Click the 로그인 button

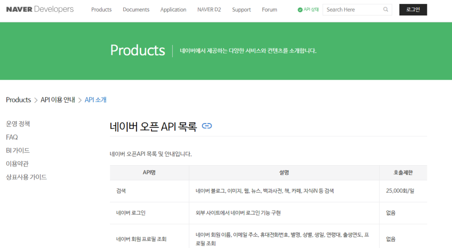coord(413,10)
